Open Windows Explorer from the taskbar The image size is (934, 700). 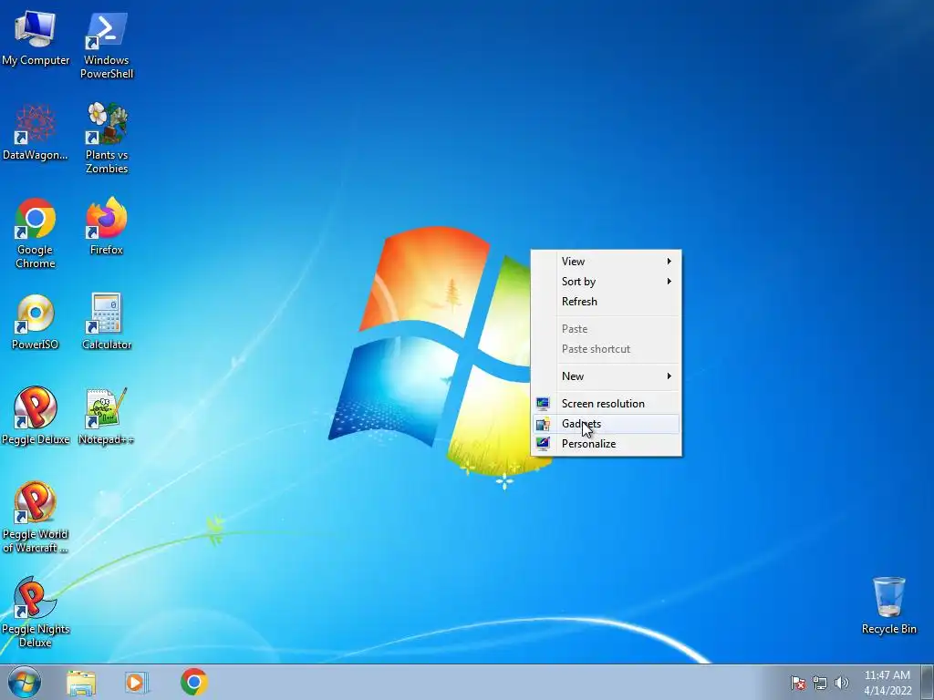pyautogui.click(x=81, y=682)
